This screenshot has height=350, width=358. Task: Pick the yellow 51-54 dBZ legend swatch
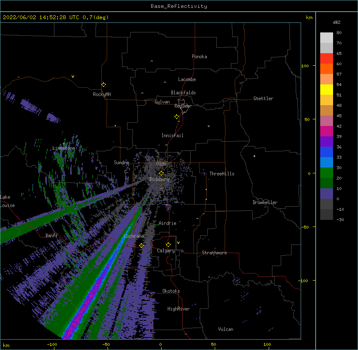326,89
